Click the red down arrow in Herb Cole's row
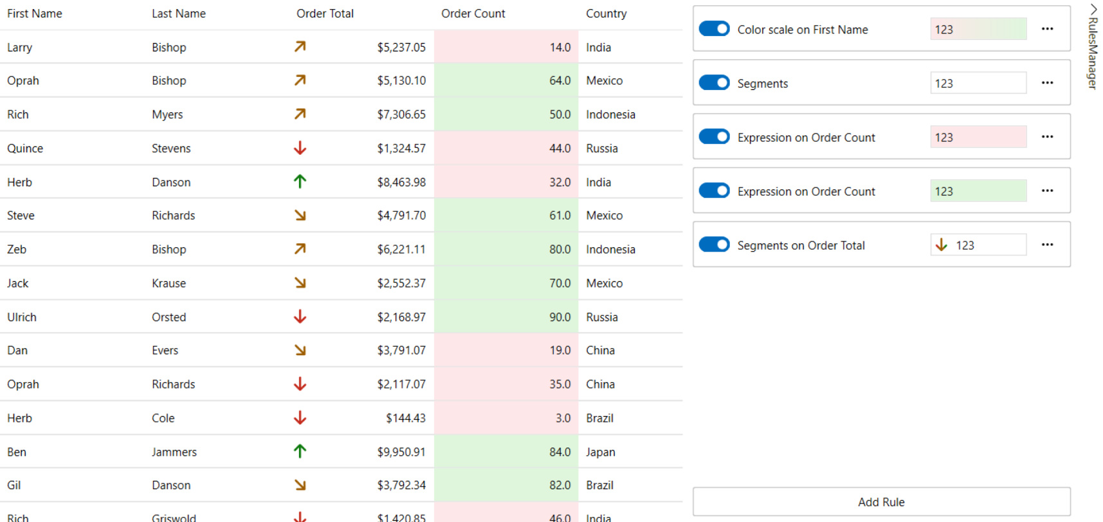1103x522 pixels. coord(300,418)
